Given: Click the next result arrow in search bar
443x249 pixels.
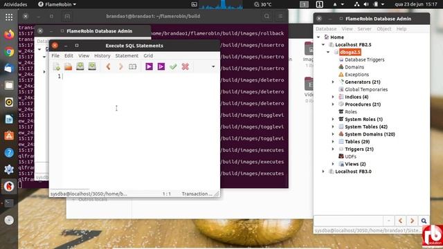Looking at the screenshot, I should (413, 221).
